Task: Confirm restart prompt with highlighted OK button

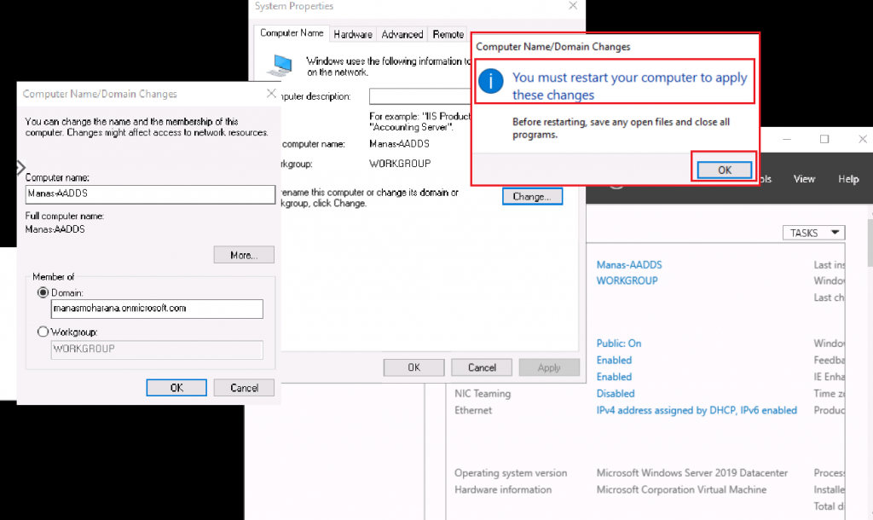Action: pyautogui.click(x=724, y=170)
